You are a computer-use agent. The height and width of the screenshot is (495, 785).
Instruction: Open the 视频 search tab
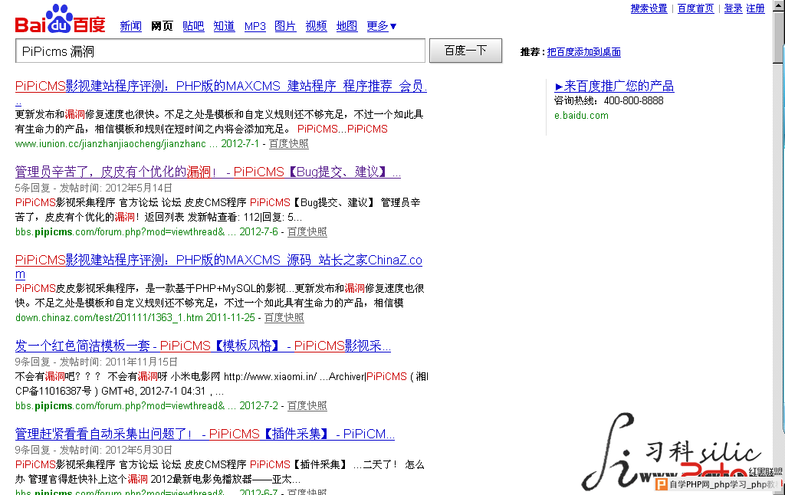coord(317,26)
